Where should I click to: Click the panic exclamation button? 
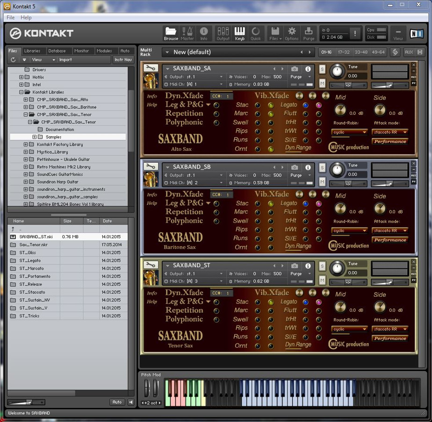355,33
